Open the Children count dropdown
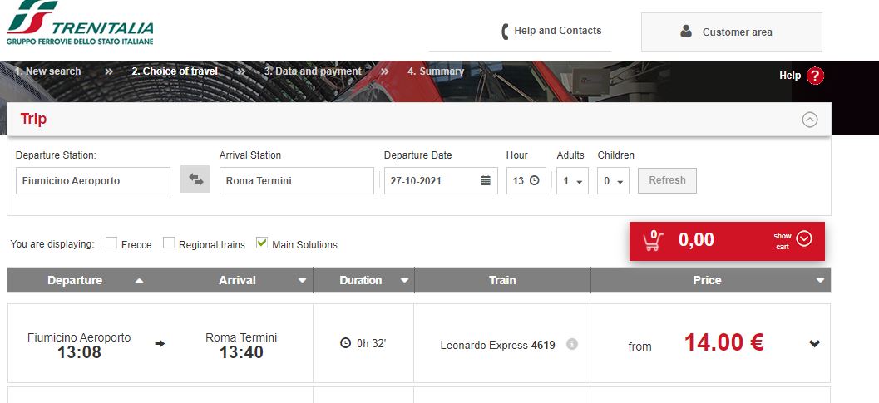The height and width of the screenshot is (403, 879). (613, 181)
